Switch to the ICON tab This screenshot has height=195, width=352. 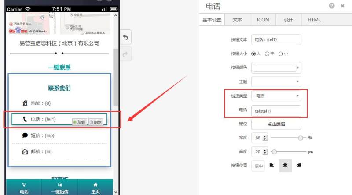tap(263, 20)
